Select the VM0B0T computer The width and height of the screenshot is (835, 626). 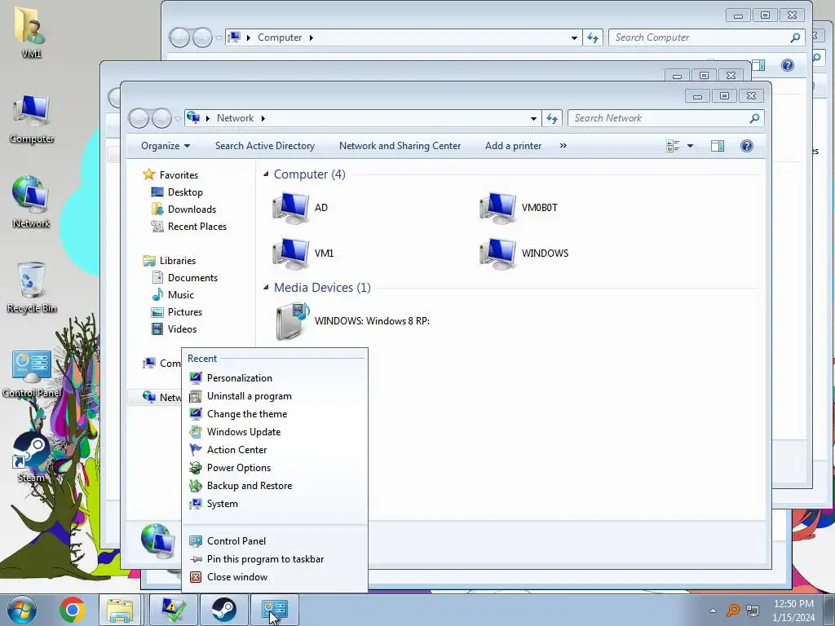pos(518,208)
